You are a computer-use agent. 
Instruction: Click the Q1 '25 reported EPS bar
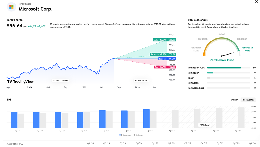[102, 119]
